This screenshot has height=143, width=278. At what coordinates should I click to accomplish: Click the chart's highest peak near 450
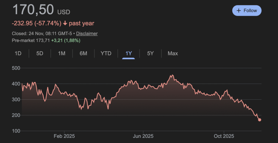(x=172, y=75)
